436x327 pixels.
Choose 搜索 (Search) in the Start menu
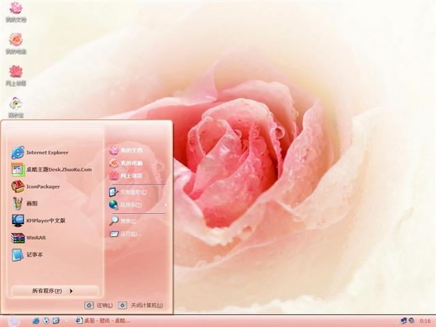click(127, 221)
